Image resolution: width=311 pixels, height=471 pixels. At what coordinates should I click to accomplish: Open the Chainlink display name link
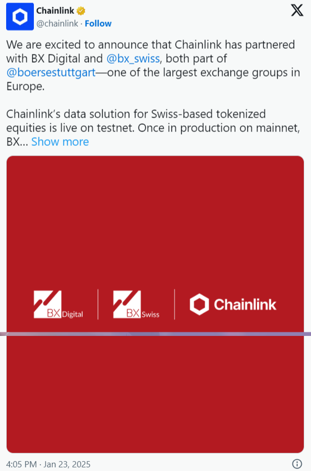[55, 11]
